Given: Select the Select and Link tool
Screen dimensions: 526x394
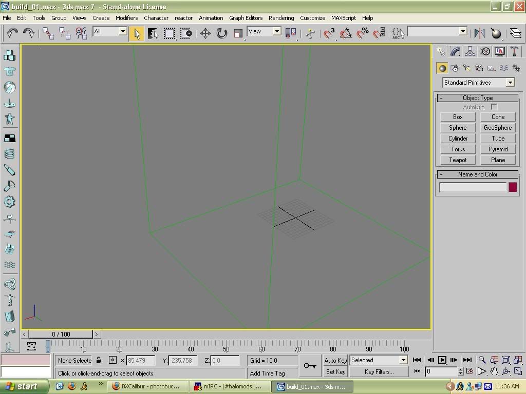Looking at the screenshot, I should 48,33.
